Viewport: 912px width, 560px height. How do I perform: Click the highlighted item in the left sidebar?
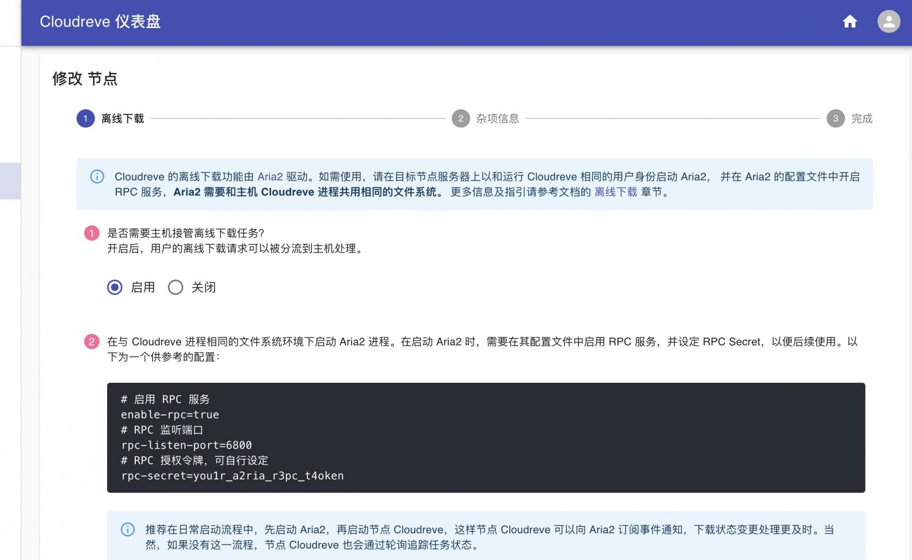coord(9,182)
